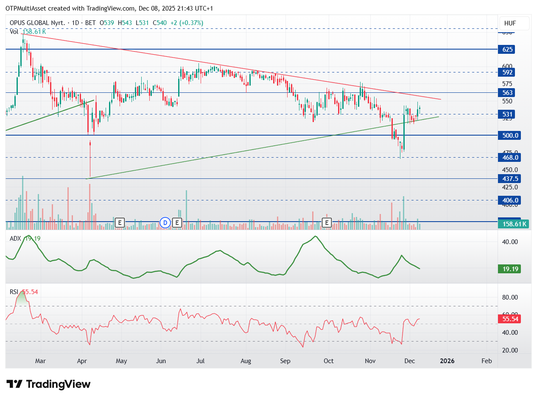Viewport: 537px width, 400px height.
Task: Click the 2026 label on time axis
Action: 447,361
